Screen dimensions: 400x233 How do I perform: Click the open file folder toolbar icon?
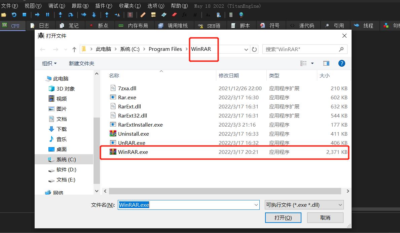(4, 15)
